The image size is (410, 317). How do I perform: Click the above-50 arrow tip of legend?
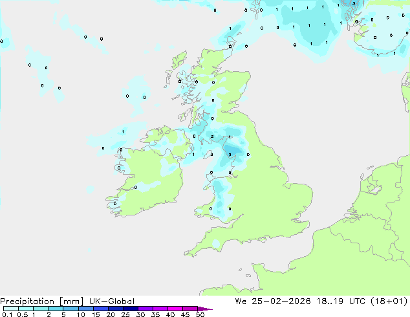pos(205,309)
